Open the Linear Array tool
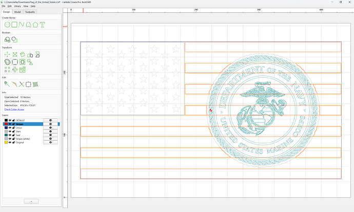354x212 pixels. tap(8, 70)
